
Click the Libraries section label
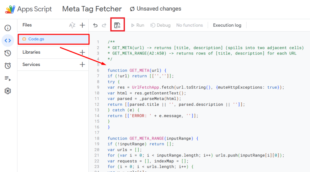(x=31, y=52)
